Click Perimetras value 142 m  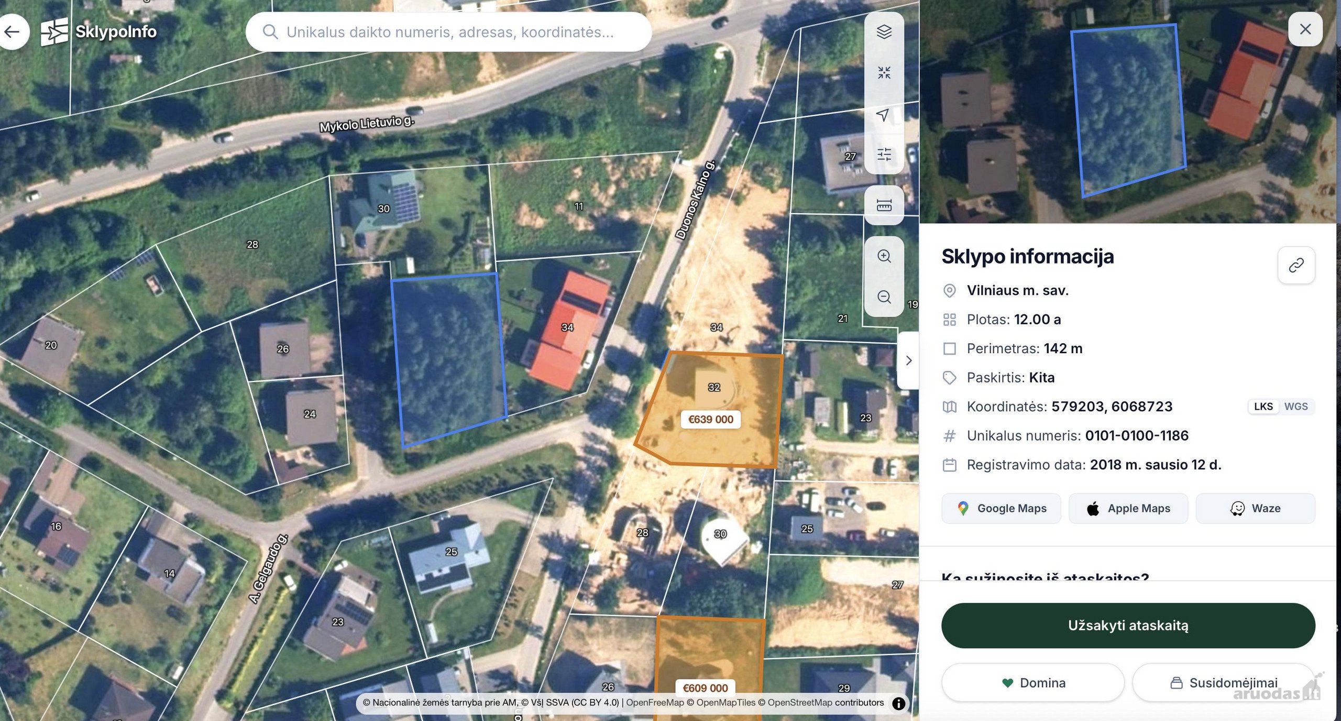[x=1063, y=348]
